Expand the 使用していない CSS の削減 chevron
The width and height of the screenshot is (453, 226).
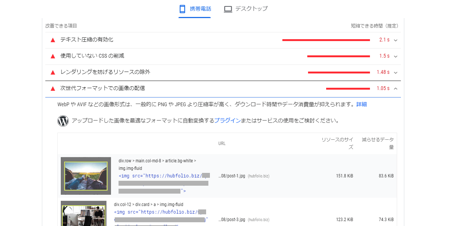click(396, 56)
